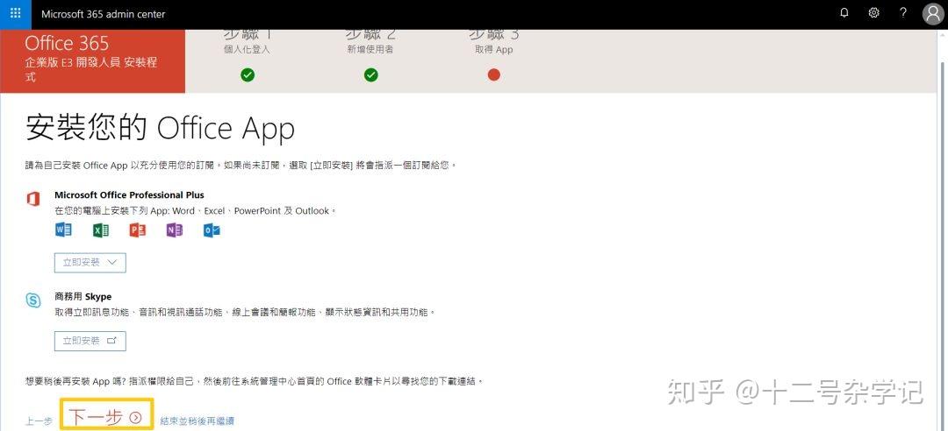Open the help question mark
The width and height of the screenshot is (948, 431).
[x=902, y=12]
